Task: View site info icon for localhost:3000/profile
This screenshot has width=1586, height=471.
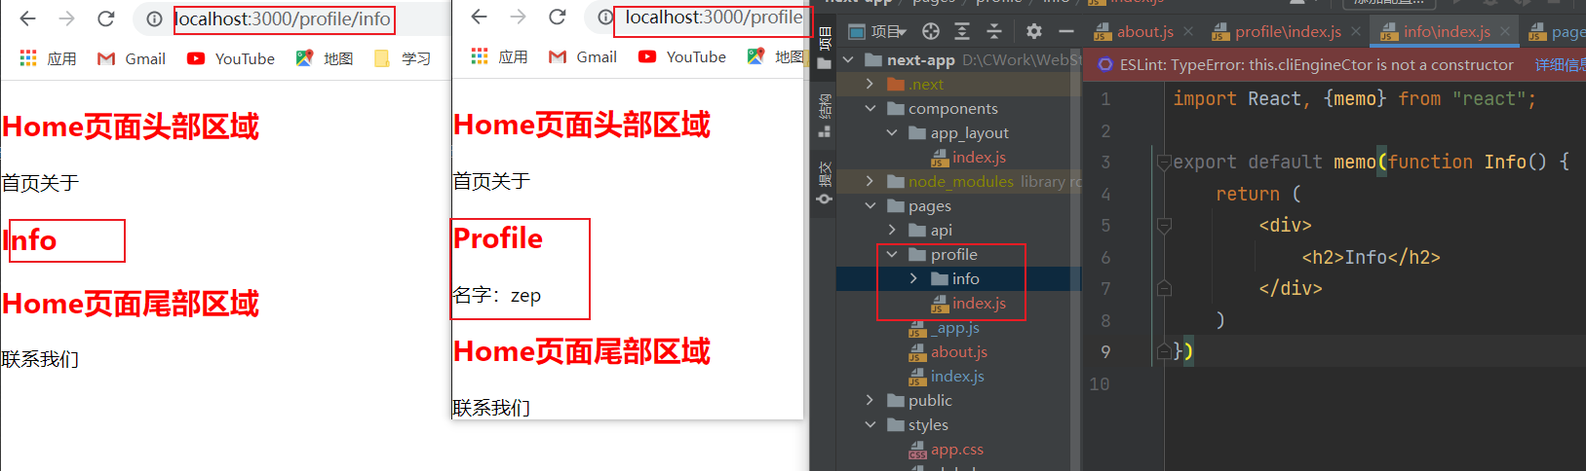Action: 605,17
